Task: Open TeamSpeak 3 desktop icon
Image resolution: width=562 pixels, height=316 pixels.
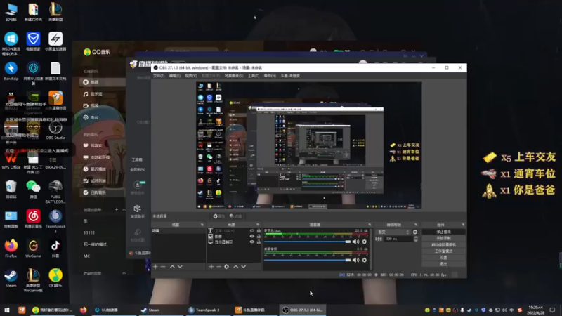Action: [55, 221]
